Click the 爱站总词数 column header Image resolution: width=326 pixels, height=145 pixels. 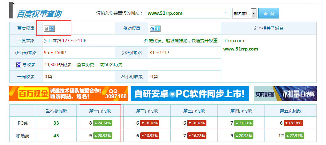coord(56,111)
